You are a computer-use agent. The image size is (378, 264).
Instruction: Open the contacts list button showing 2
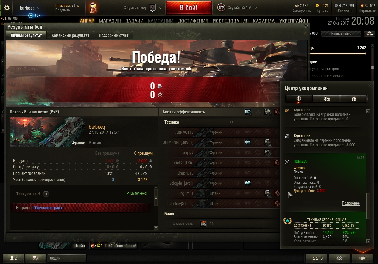click(x=12, y=258)
